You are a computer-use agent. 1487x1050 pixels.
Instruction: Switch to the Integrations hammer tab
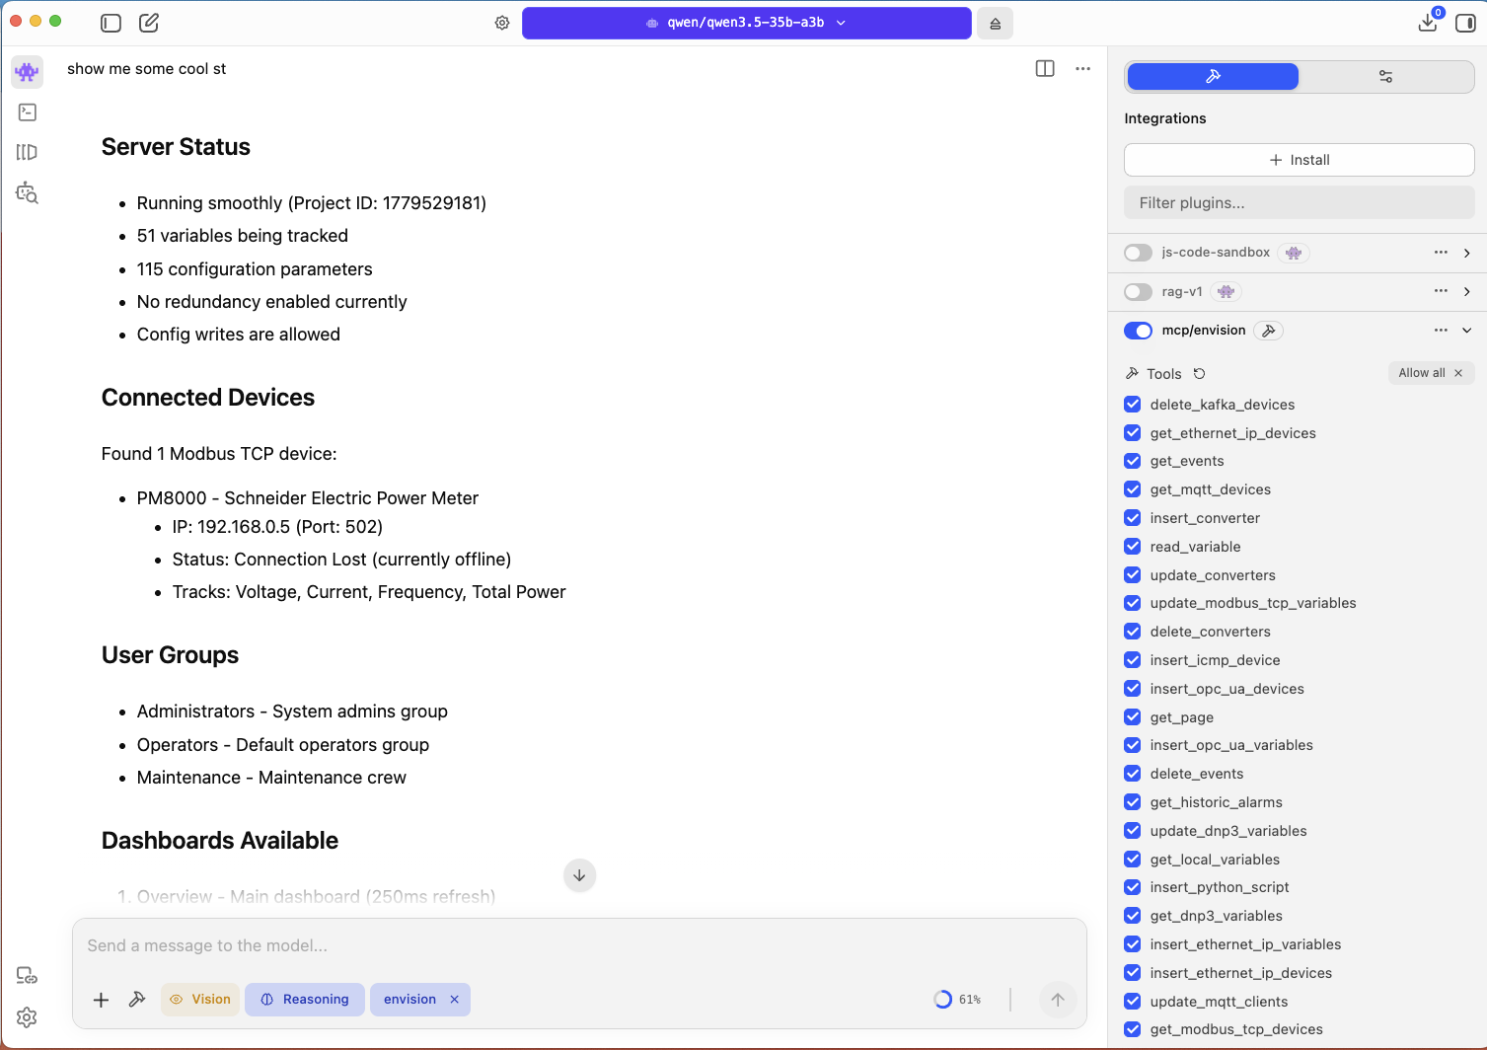1213,76
